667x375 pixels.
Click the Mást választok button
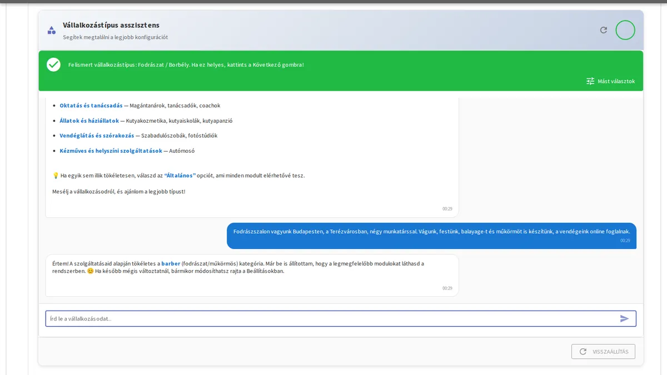click(610, 81)
